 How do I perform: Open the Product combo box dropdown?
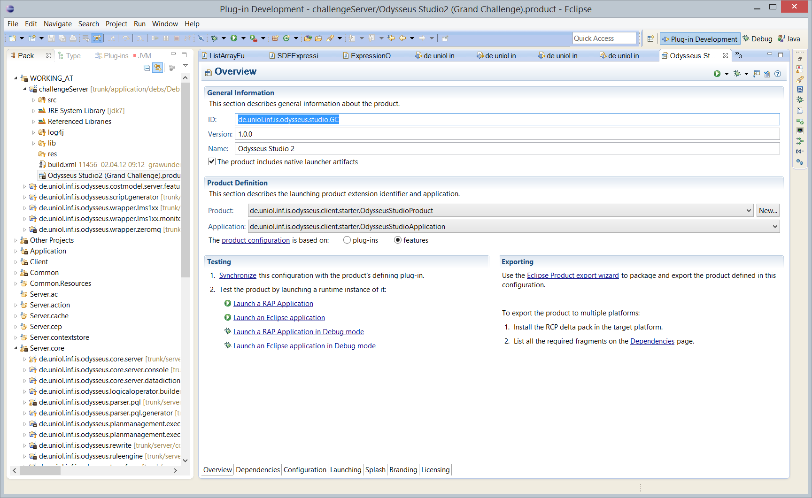pyautogui.click(x=749, y=211)
